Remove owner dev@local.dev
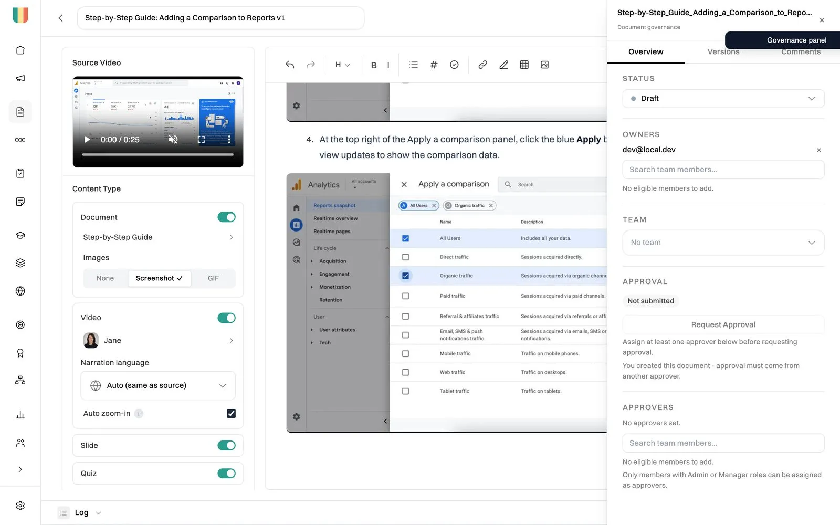 818,150
